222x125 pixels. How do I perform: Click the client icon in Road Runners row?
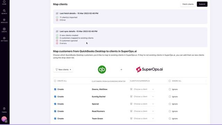click(x=131, y=111)
